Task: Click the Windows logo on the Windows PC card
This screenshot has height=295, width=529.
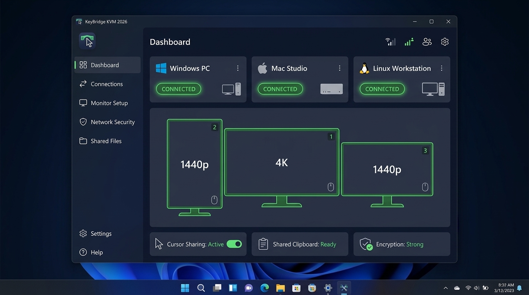Action: 161,68
